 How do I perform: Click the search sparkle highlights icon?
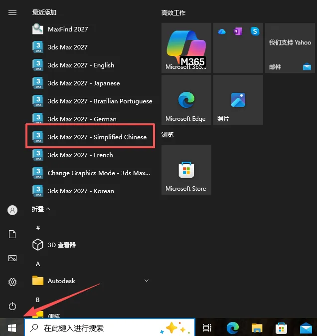[175, 328]
